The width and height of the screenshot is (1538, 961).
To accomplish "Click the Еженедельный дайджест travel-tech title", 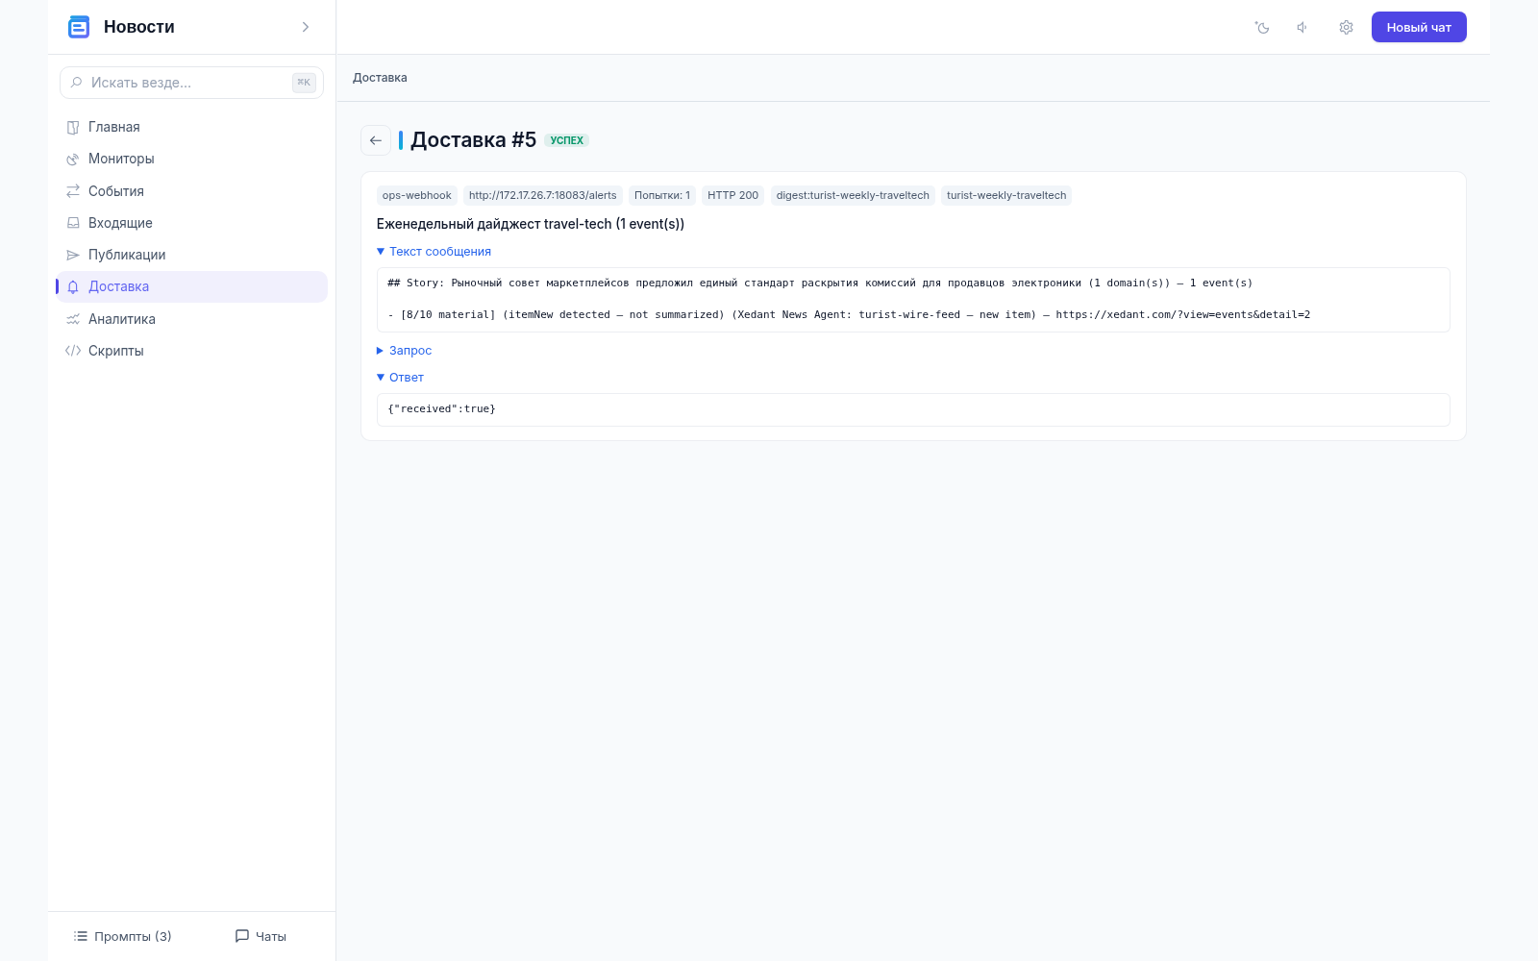I will tap(531, 224).
